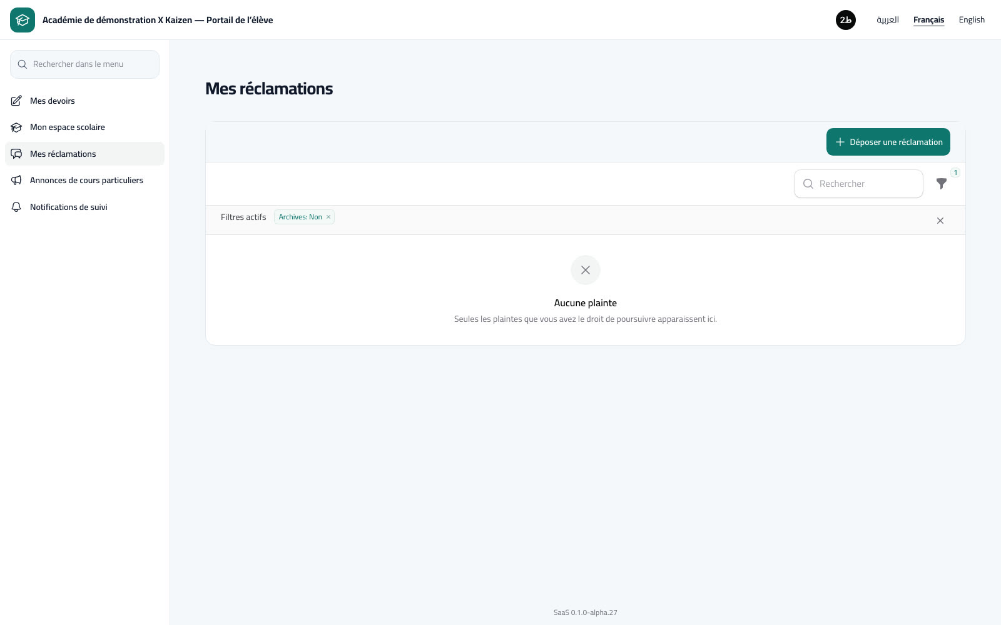Click Déposer une réclamation button
The height and width of the screenshot is (625, 1001).
click(888, 142)
